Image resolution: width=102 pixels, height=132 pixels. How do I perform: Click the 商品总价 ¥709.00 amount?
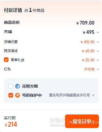(85, 23)
